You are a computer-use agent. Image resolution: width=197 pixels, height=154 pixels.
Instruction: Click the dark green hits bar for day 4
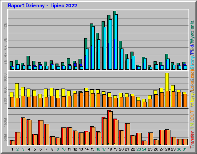28,60
